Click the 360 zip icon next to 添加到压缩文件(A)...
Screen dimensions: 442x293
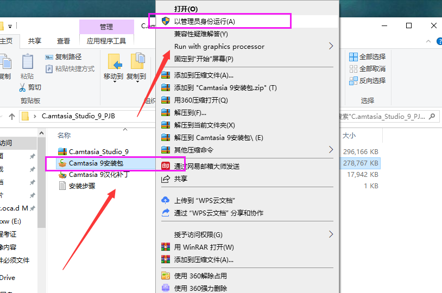point(166,75)
